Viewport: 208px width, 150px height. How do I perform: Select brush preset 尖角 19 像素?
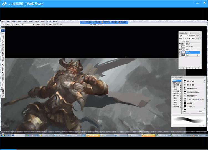pos(193,81)
